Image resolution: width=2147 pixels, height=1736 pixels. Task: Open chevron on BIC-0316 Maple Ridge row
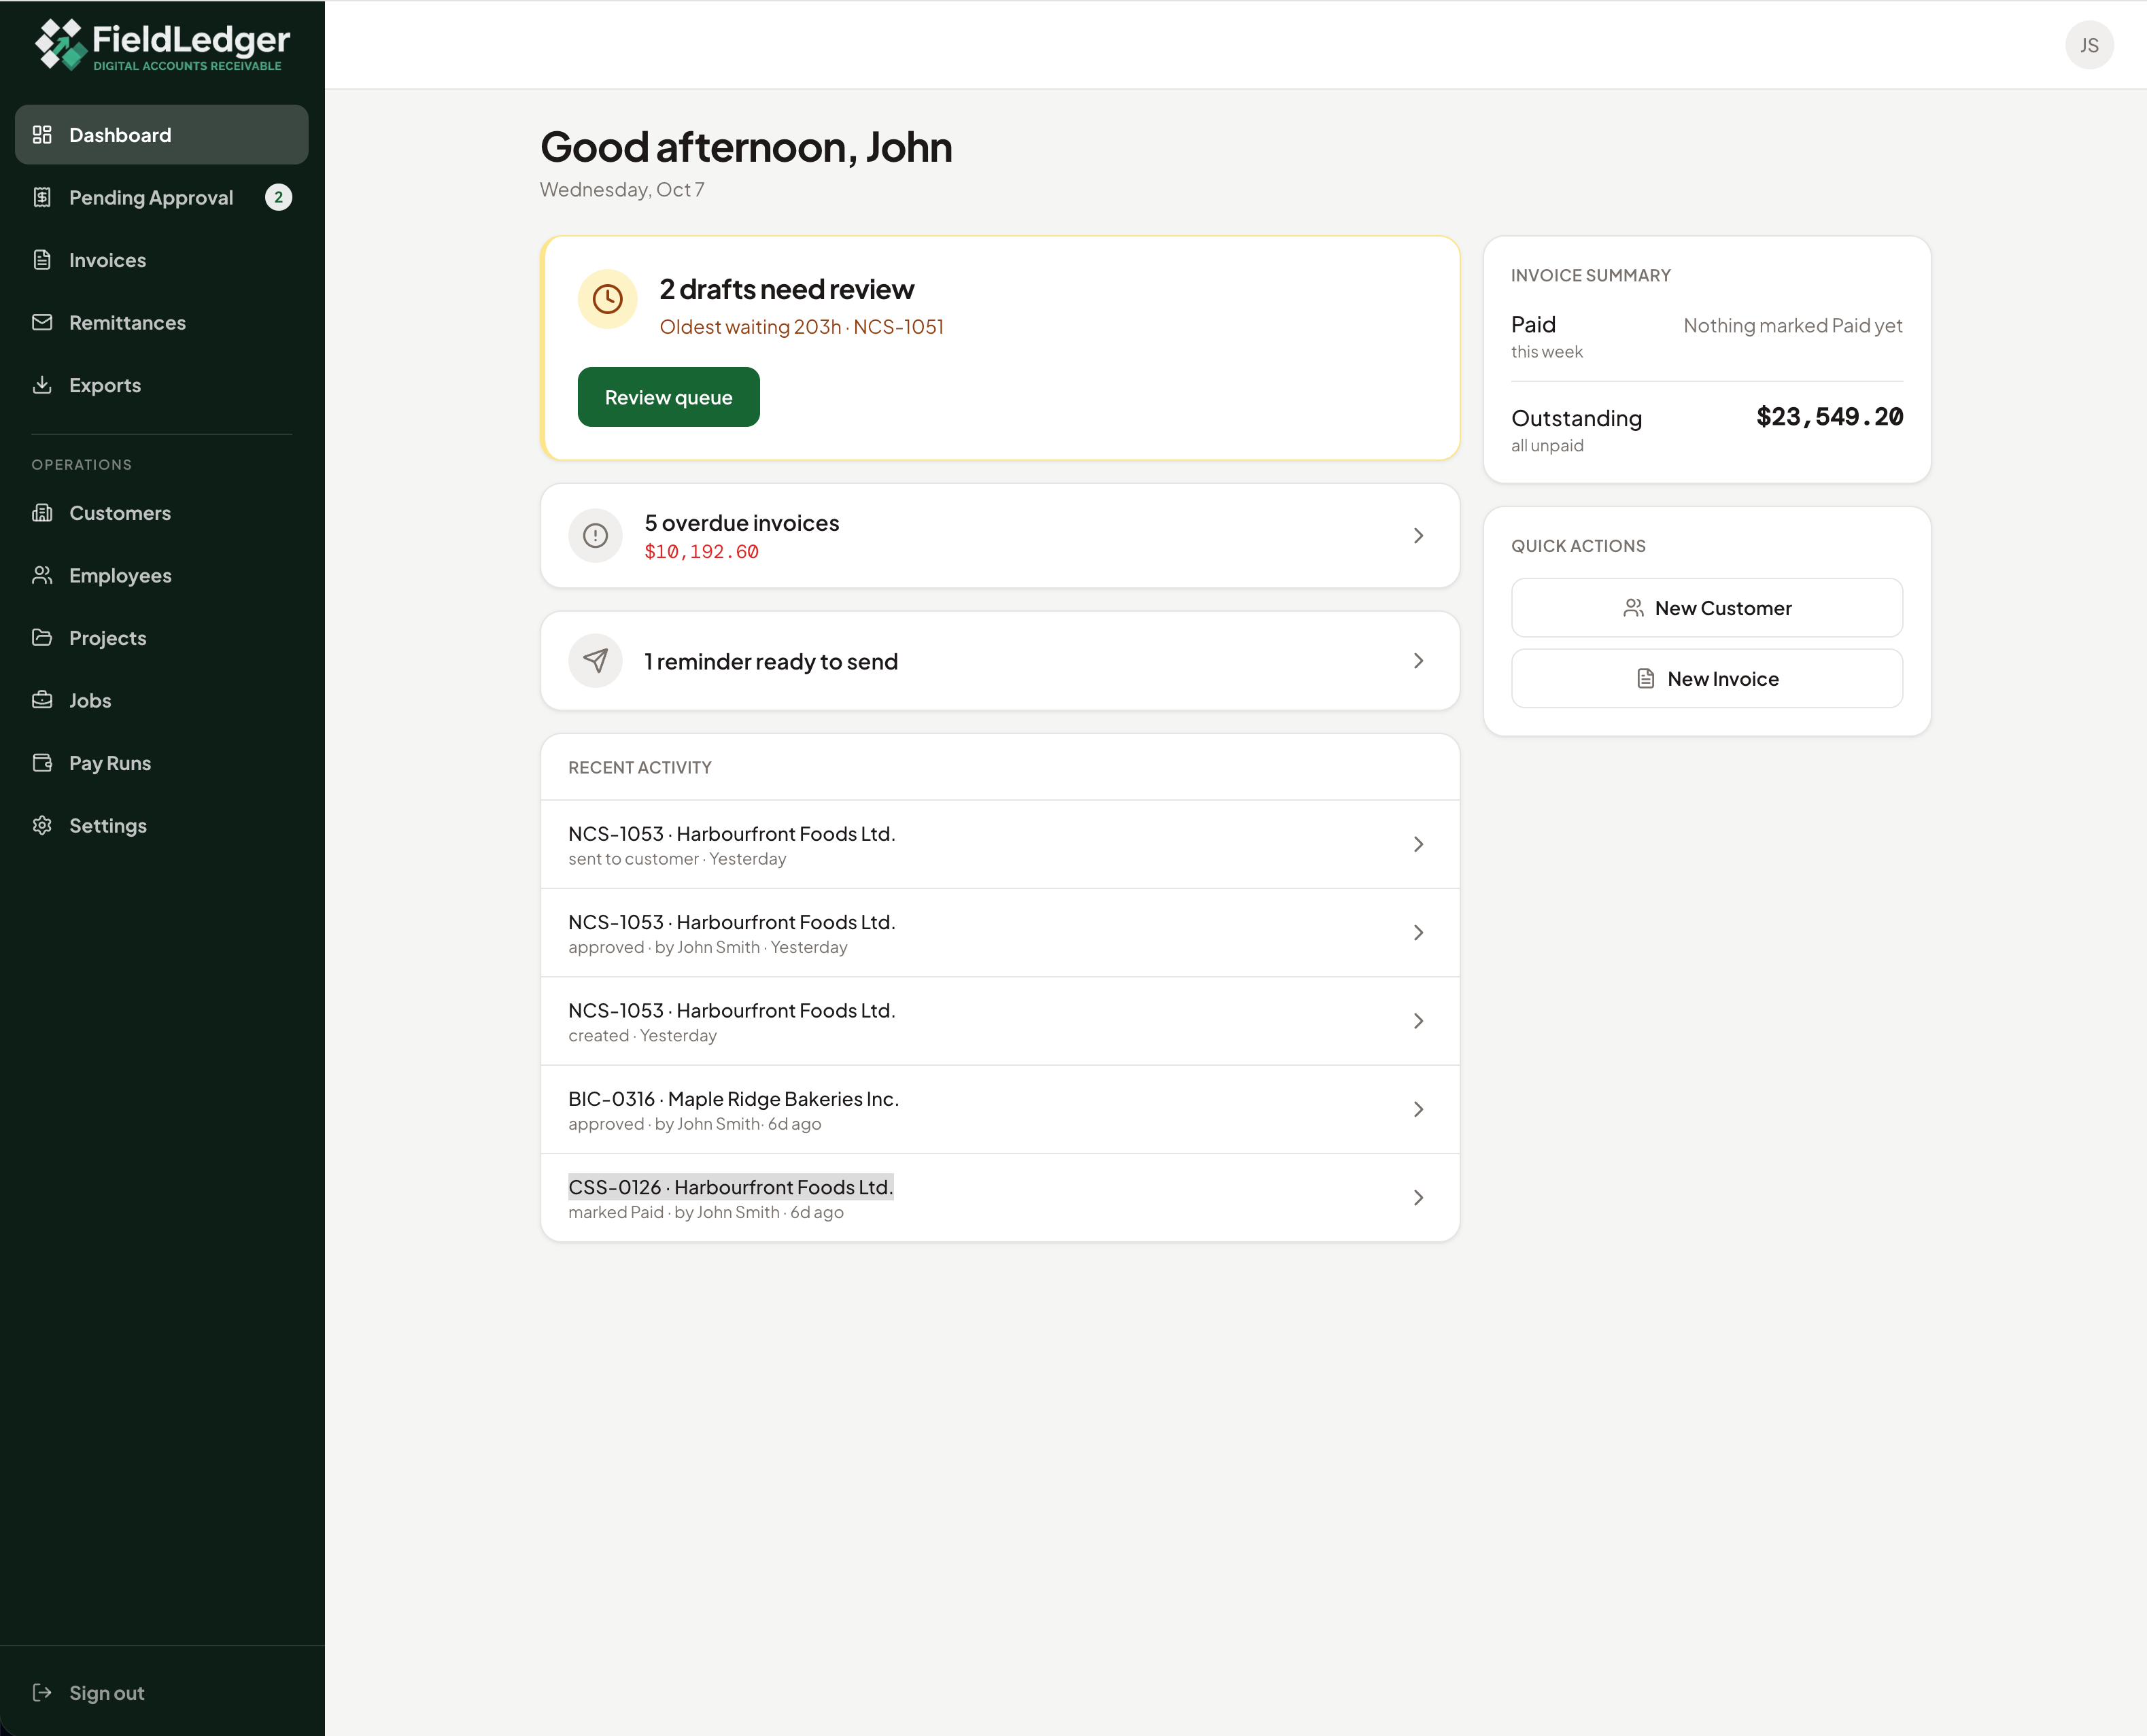pos(1418,1109)
